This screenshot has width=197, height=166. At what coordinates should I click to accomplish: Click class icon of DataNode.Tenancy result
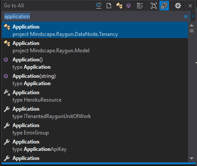click(x=7, y=27)
